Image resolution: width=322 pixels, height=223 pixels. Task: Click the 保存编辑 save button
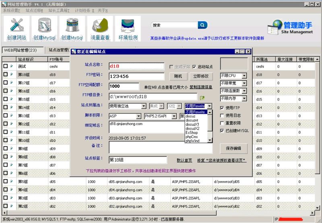point(233,148)
